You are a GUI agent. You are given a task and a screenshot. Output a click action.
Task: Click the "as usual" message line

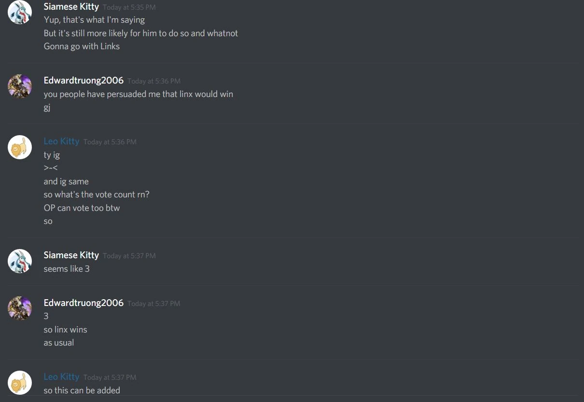[59, 343]
